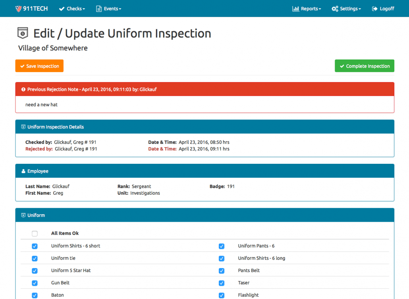Click the badge icon next to the page title
This screenshot has height=299, width=409.
[x=23, y=33]
